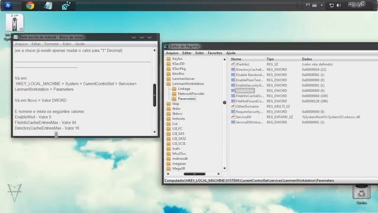The width and height of the screenshot is (378, 213).
Task: Open the ZIP archive on the desktop
Action: point(14,22)
